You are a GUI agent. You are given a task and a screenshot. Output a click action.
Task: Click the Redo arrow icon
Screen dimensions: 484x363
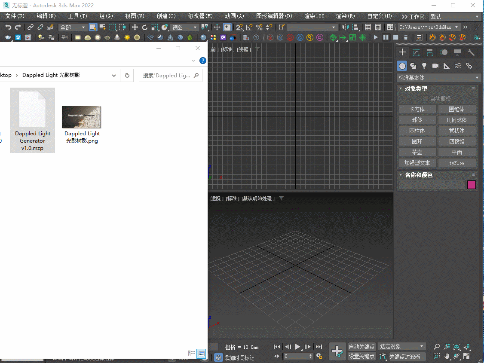(x=18, y=27)
